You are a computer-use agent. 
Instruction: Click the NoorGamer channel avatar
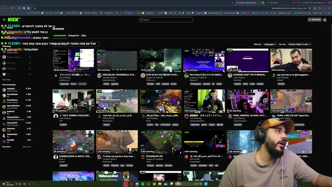(99, 116)
